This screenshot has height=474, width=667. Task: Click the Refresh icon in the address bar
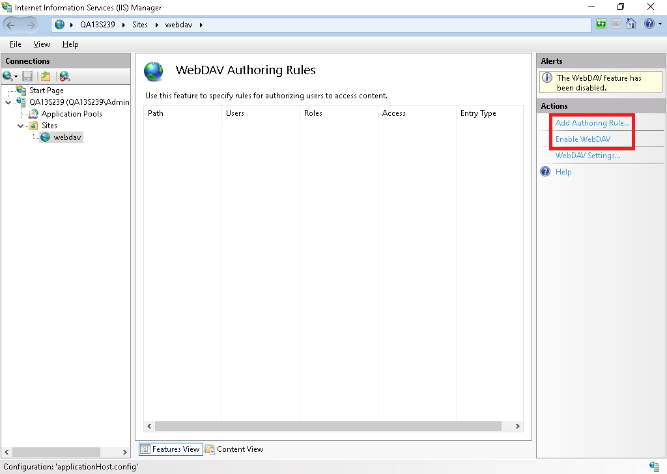pos(601,23)
